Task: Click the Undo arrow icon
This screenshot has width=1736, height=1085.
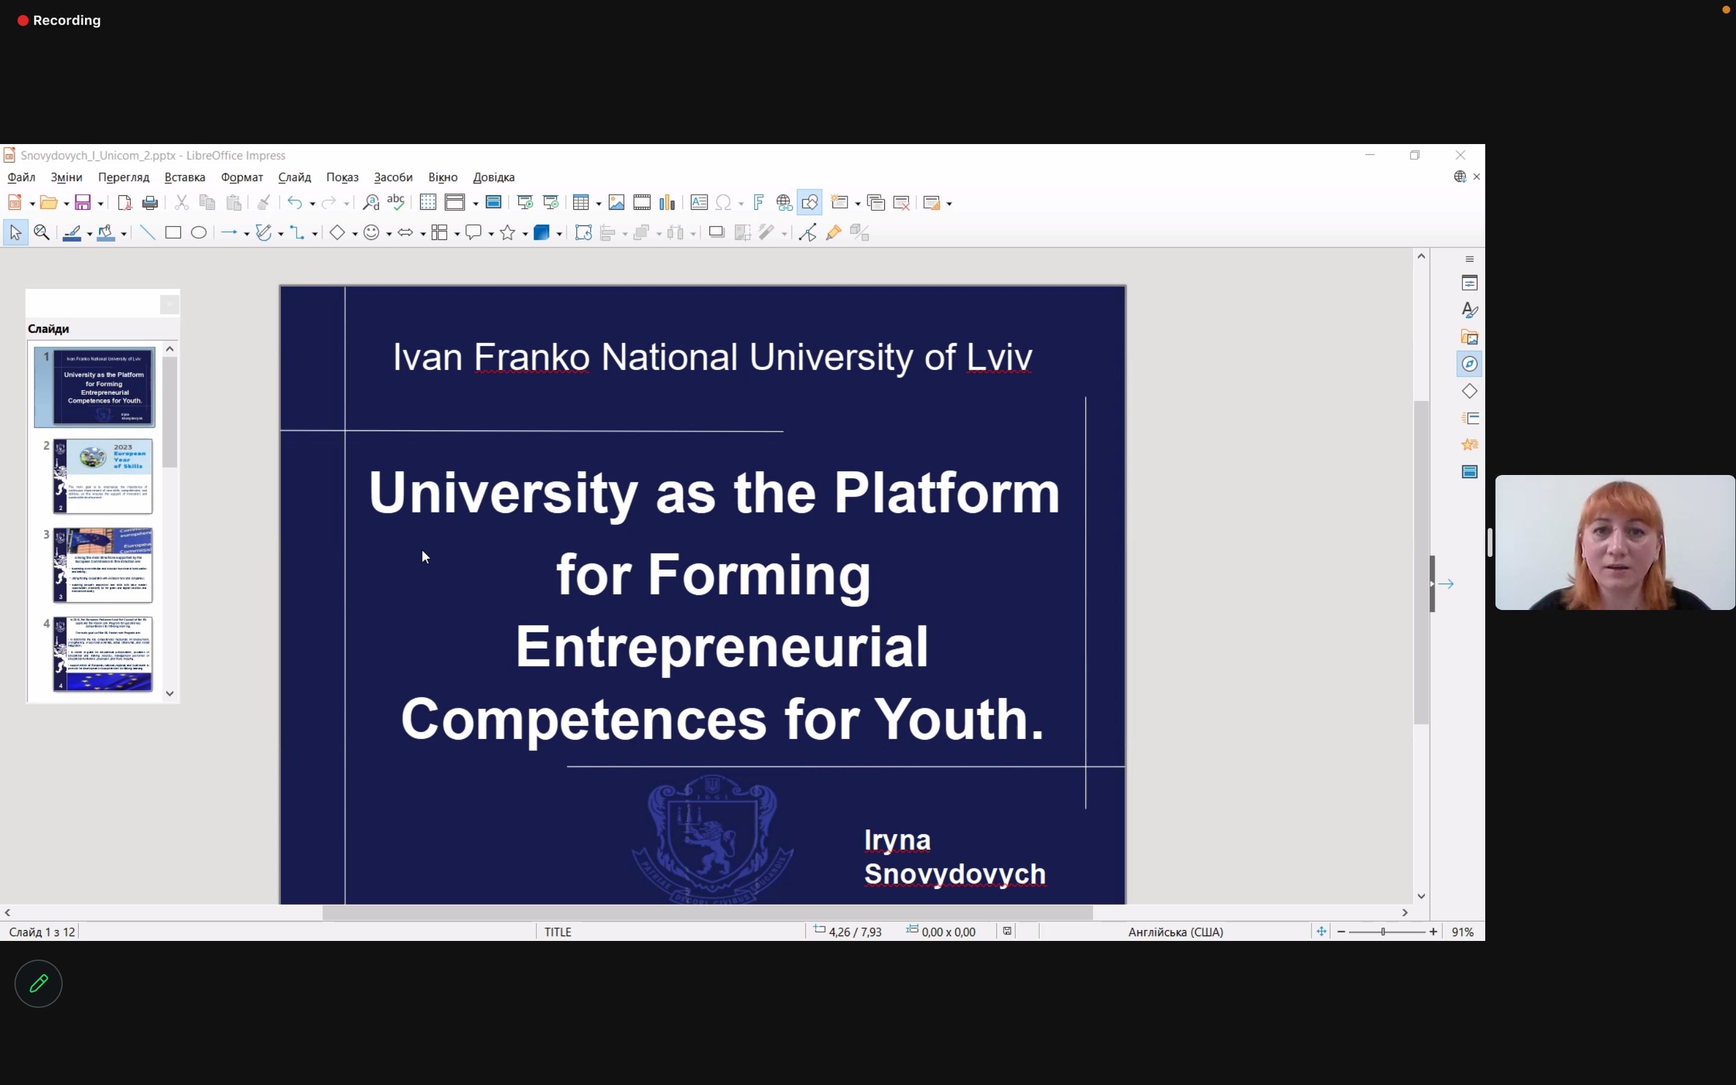Action: [x=294, y=203]
